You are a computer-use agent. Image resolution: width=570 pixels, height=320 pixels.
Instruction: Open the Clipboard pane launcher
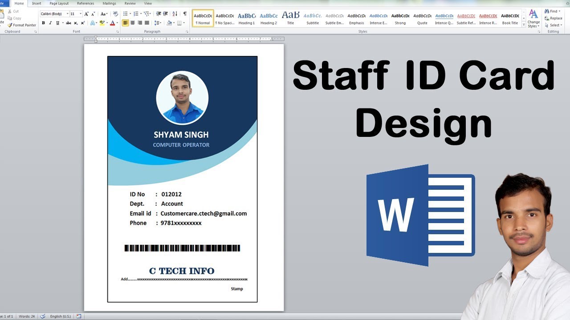pos(35,32)
